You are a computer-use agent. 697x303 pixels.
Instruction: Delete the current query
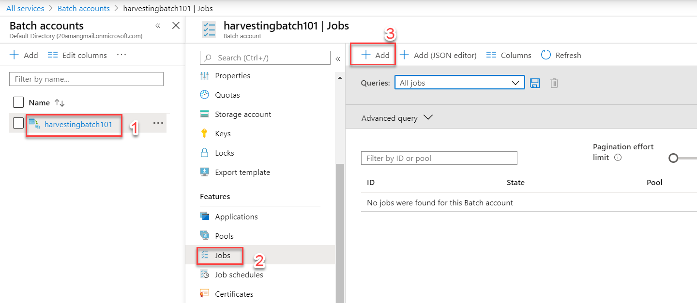[555, 83]
